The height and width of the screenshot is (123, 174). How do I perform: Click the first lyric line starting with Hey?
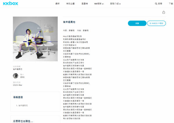click(72, 36)
